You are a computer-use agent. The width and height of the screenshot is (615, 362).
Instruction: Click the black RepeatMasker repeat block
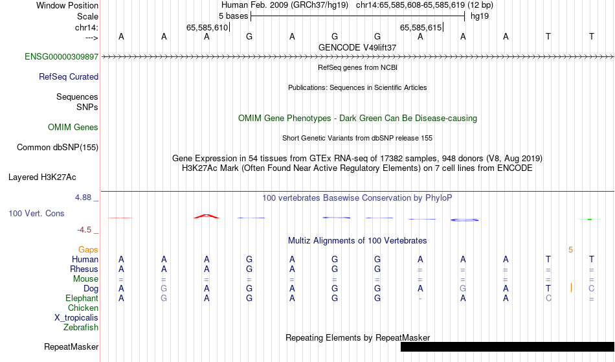pyautogui.click(x=507, y=346)
